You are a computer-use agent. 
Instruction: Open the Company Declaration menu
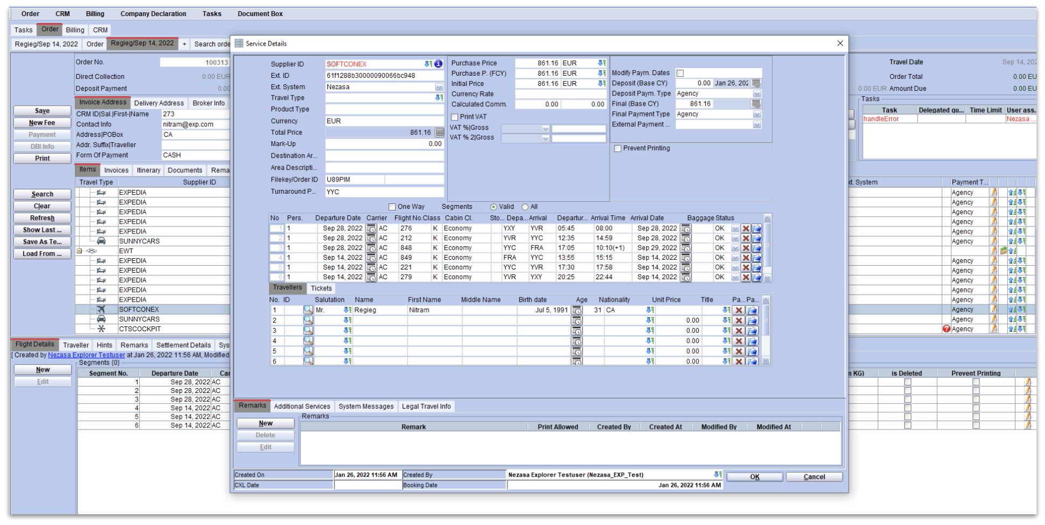(153, 14)
